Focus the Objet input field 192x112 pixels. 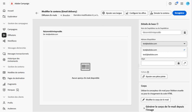click(x=158, y=63)
